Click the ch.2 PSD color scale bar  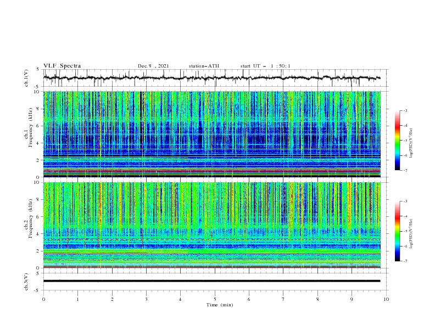(397, 231)
